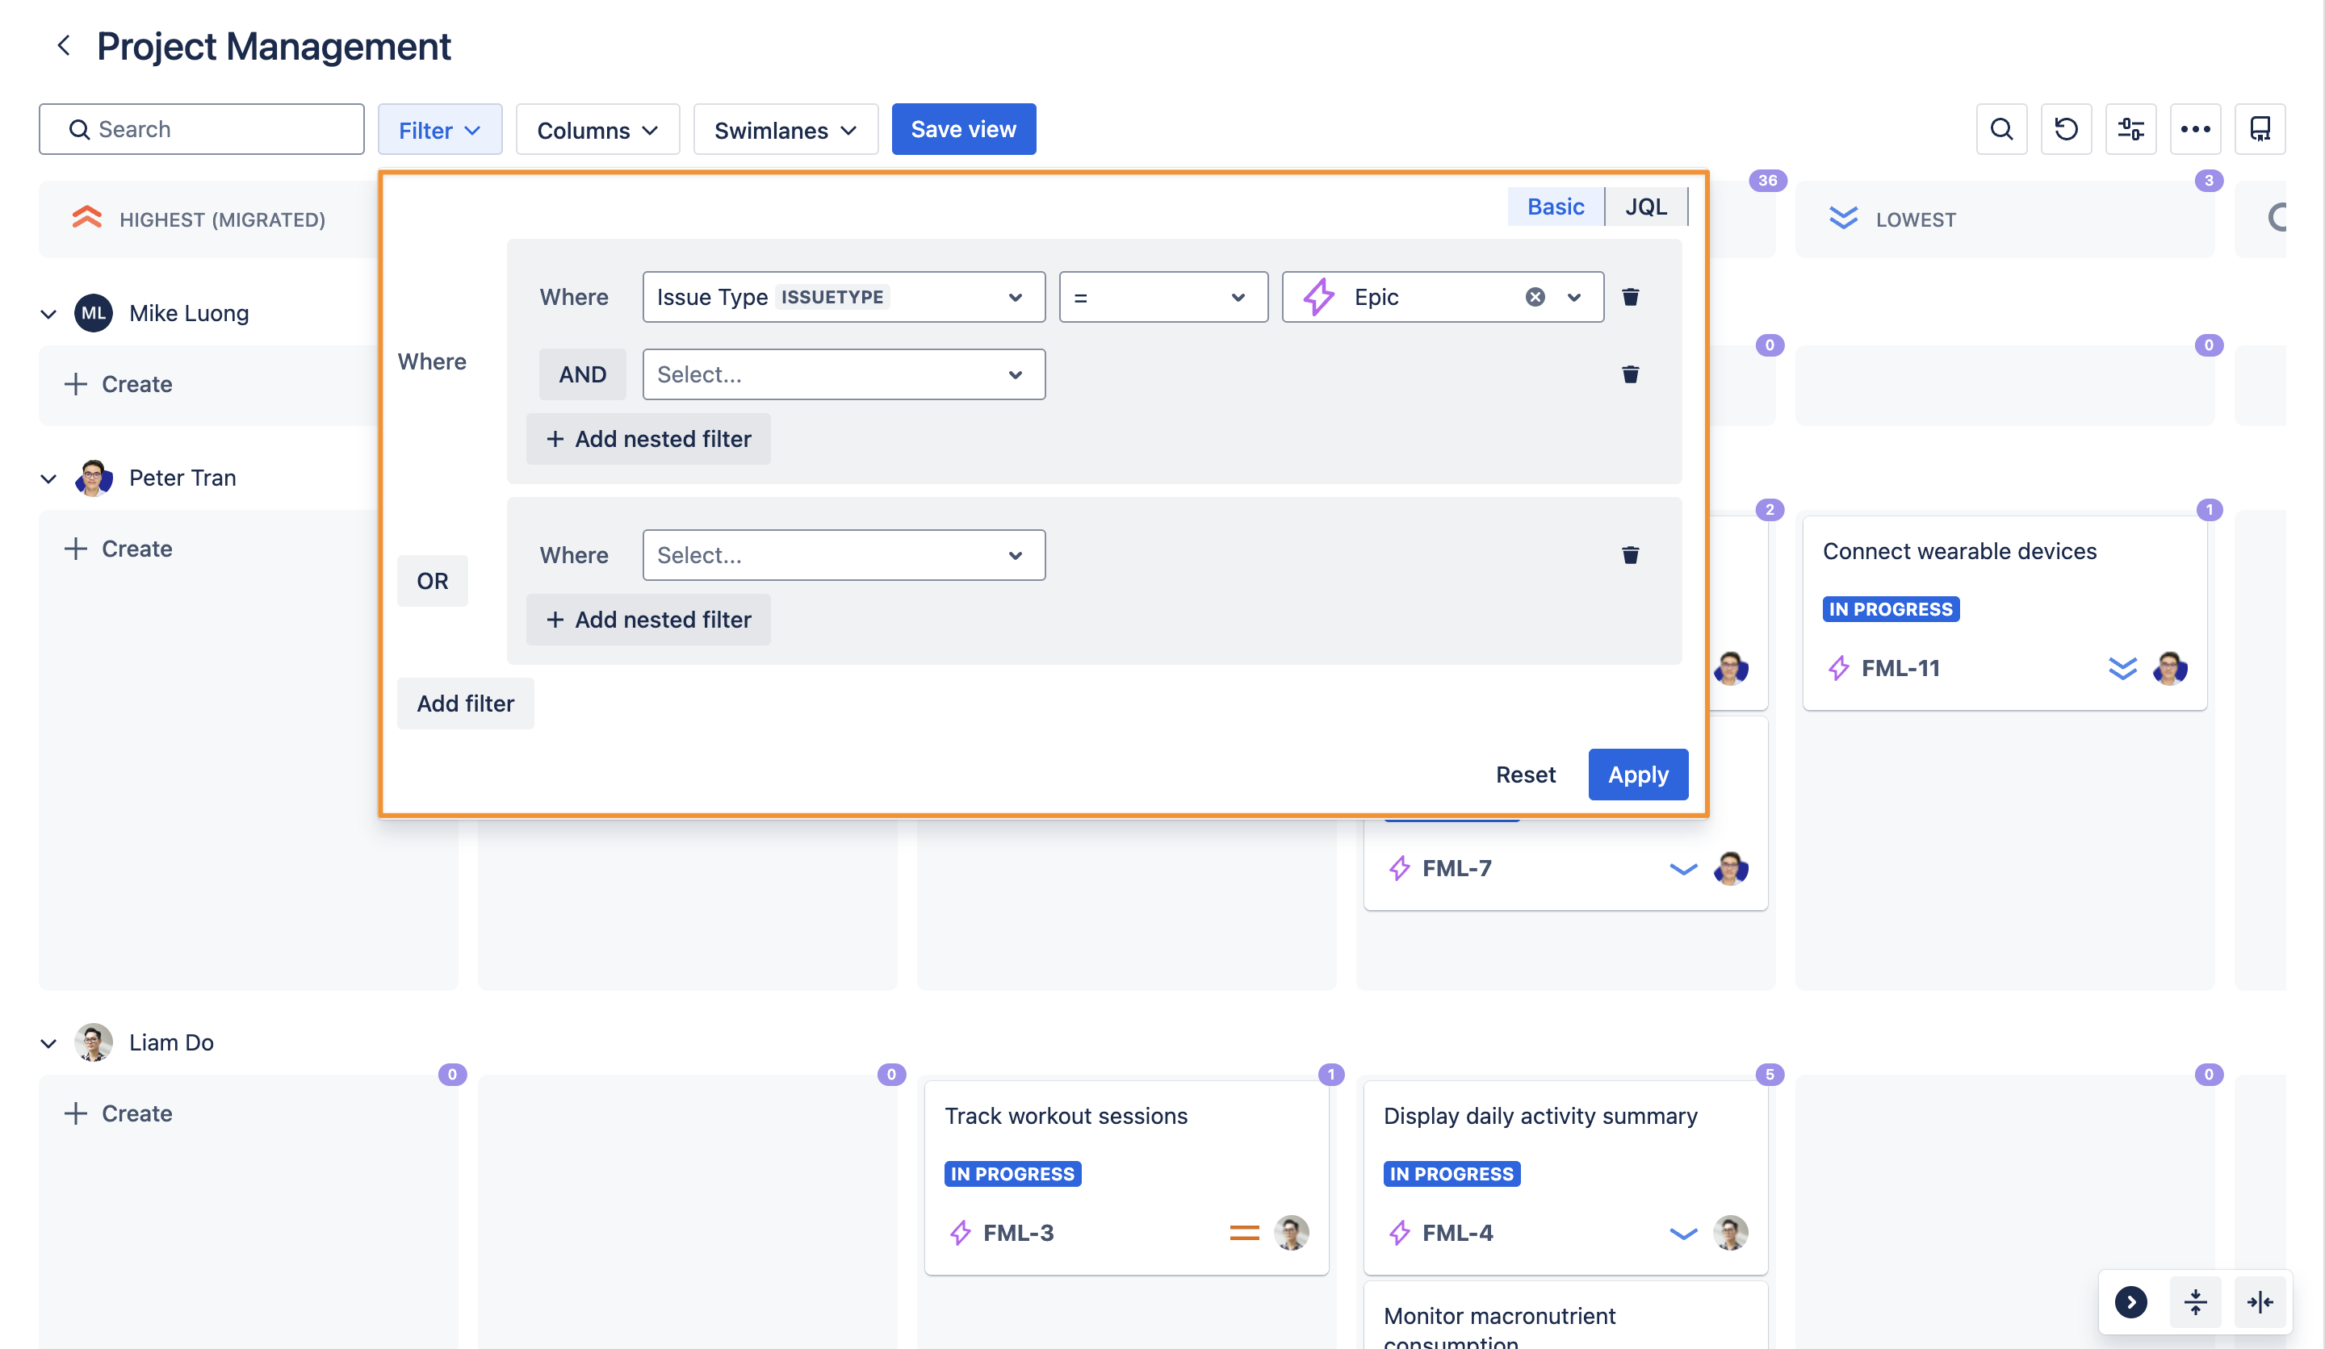
Task: Click the magnifier icon in top-right toolbar
Action: 2001,129
